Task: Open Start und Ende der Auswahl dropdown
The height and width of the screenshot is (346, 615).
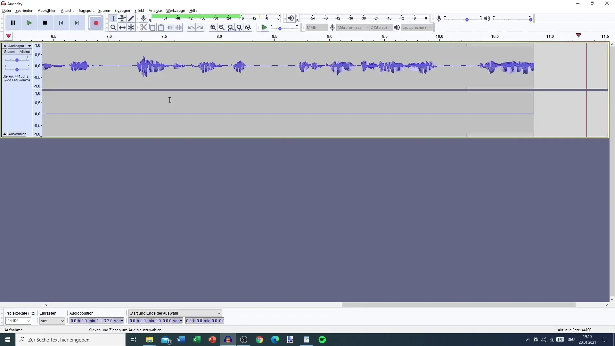Action: [175, 313]
